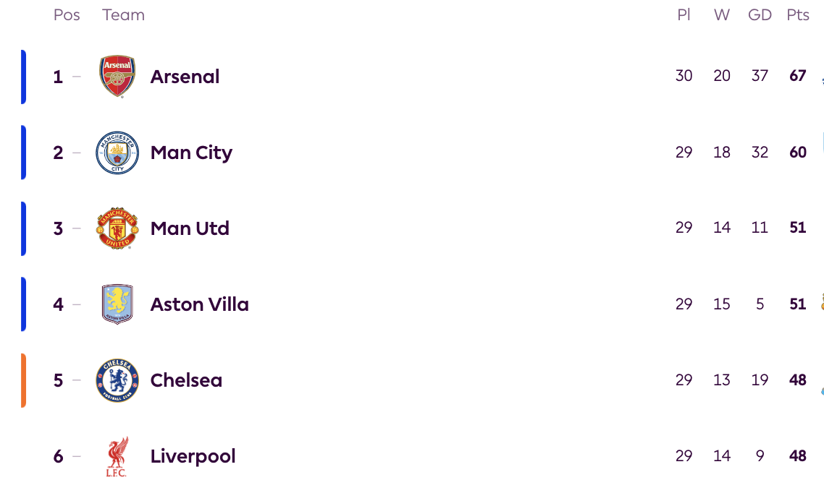Click Arsenal's 67 points value
The image size is (824, 480).
[x=798, y=76]
